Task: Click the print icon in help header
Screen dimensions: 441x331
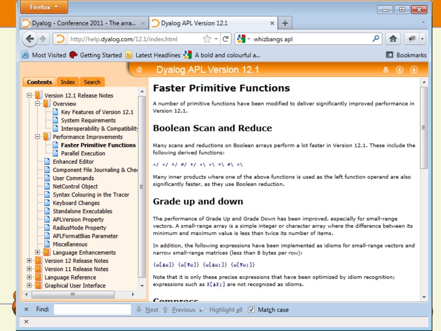Action: pos(386,70)
